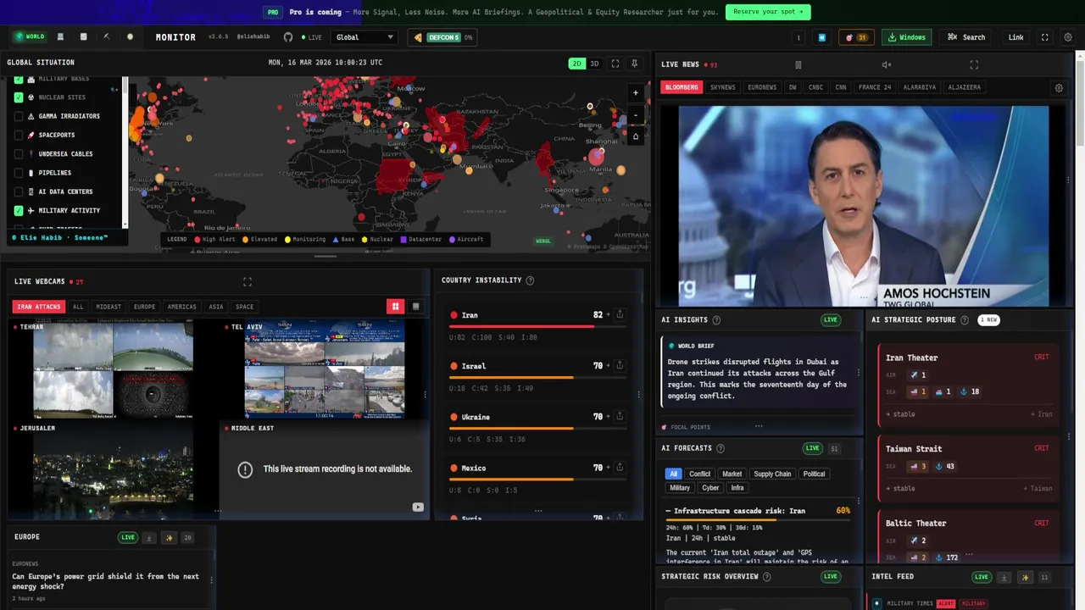The width and height of the screenshot is (1085, 610).
Task: Filter AI Forecasts by Supply Chain
Action: point(772,474)
